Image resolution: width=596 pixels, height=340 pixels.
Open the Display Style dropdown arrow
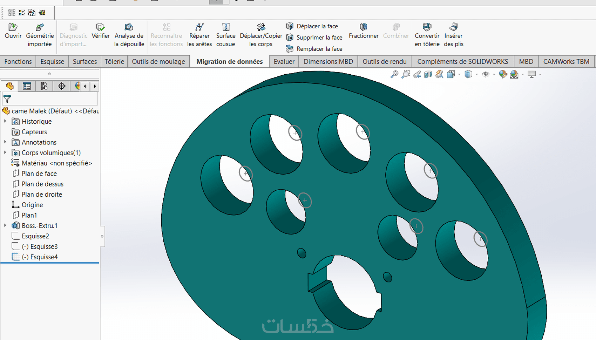(476, 74)
